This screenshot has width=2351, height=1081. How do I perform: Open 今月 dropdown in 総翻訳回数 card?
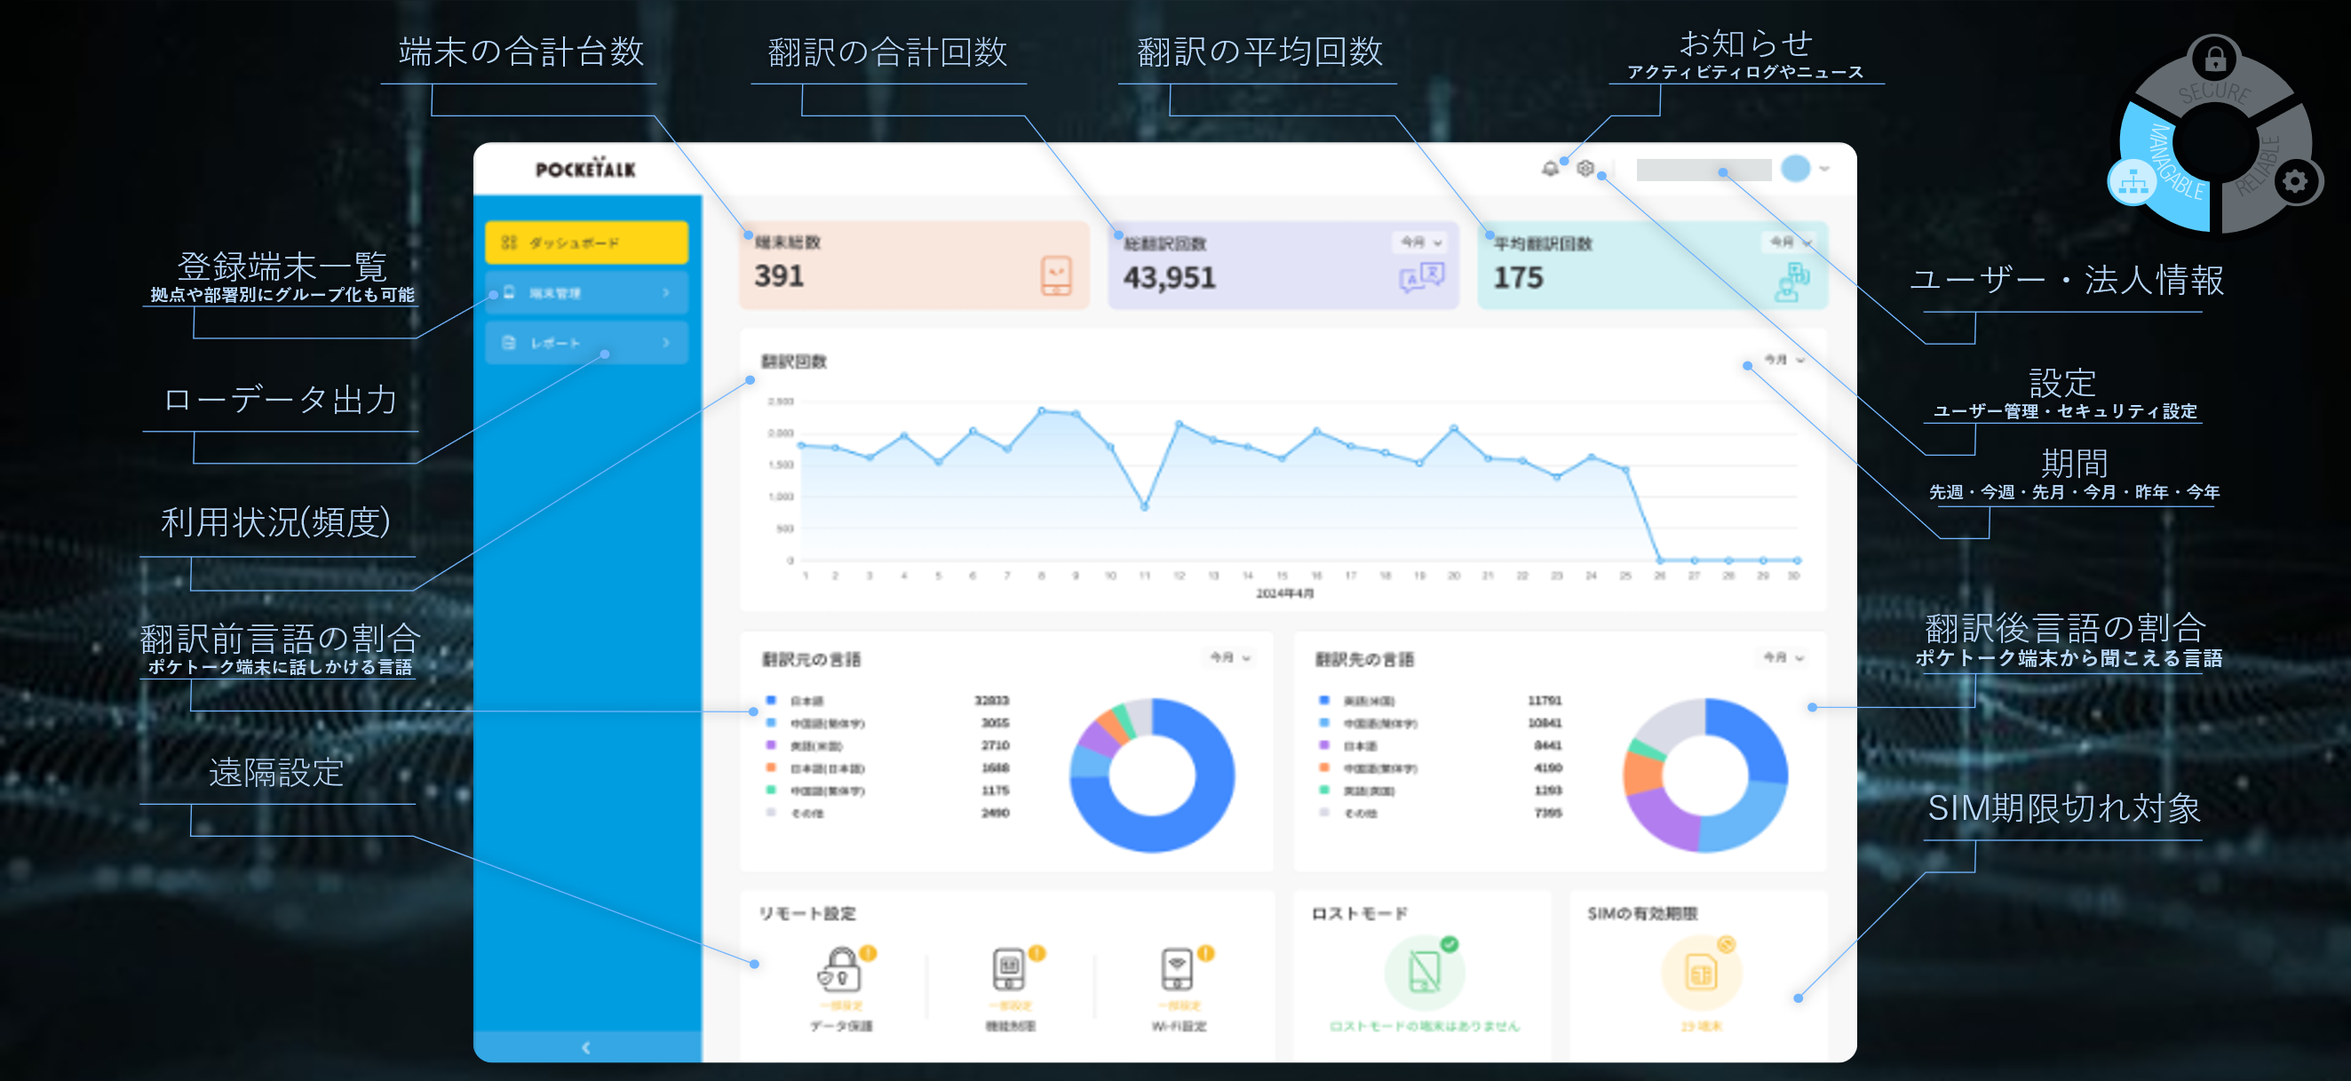pos(1421,242)
